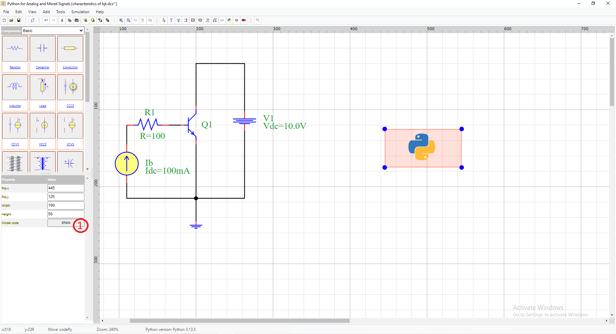Click the Undo toolbar icon

46,20
